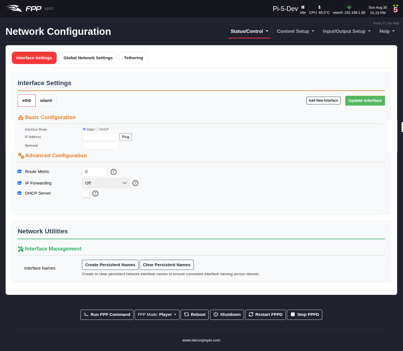This screenshot has width=403, height=351.
Task: Select the eth0 interface tab
Action: click(x=27, y=101)
